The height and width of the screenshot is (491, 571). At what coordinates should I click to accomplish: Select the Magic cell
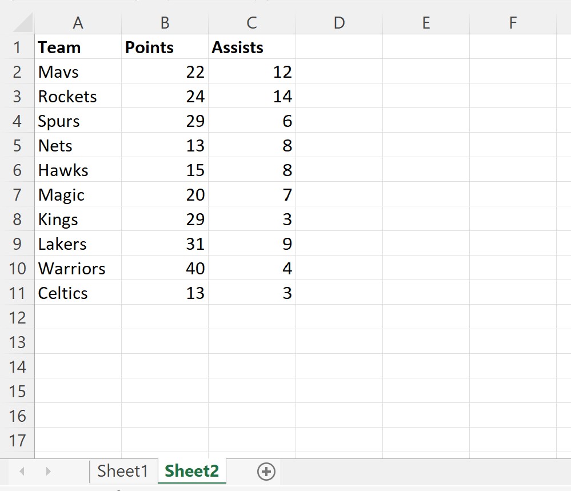[x=78, y=194]
